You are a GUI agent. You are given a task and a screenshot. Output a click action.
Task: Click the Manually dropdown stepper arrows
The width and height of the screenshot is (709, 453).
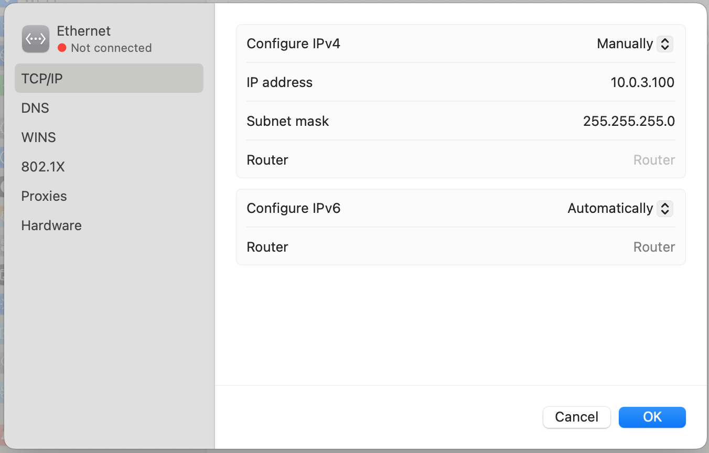click(664, 44)
